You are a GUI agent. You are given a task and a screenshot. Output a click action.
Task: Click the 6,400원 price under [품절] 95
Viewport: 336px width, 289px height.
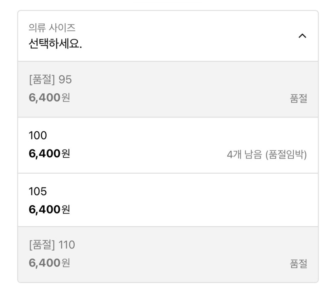(x=49, y=97)
